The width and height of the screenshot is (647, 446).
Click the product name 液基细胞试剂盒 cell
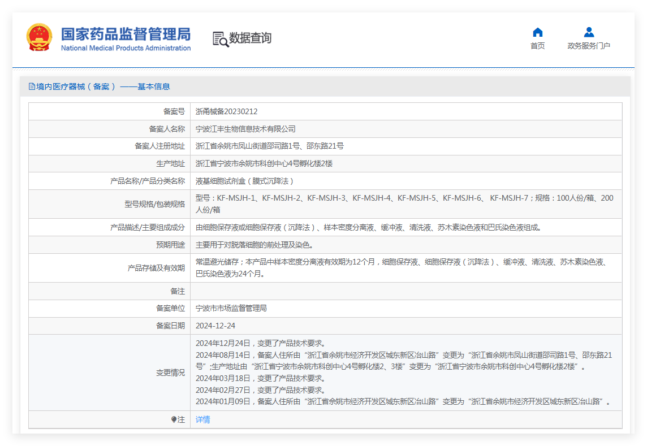[x=406, y=181]
